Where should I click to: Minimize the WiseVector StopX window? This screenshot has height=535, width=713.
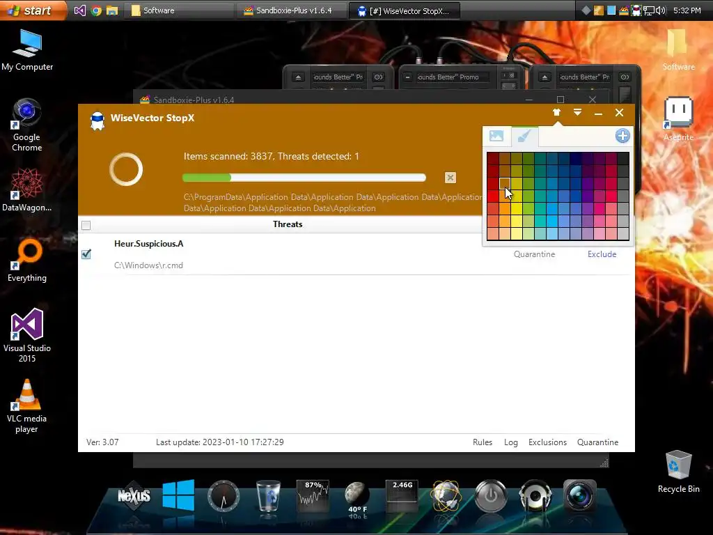(598, 113)
